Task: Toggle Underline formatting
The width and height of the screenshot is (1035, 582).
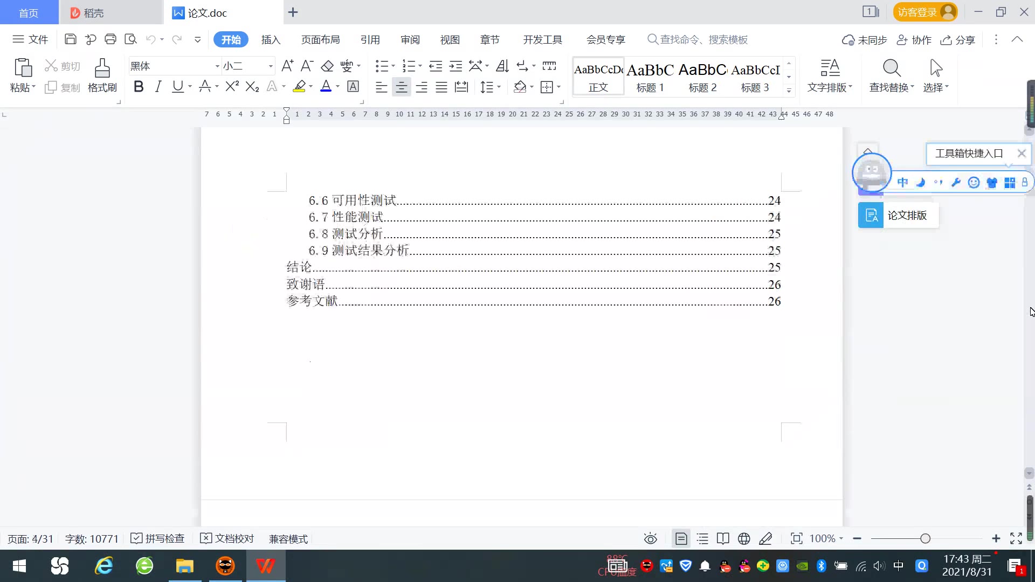Action: click(x=177, y=86)
